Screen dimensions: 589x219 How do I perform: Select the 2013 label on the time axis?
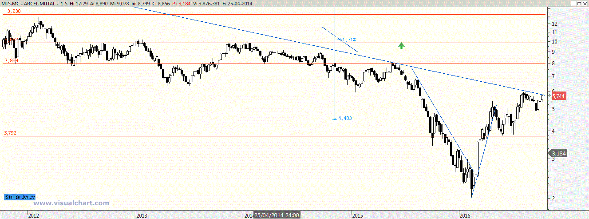[142, 215]
